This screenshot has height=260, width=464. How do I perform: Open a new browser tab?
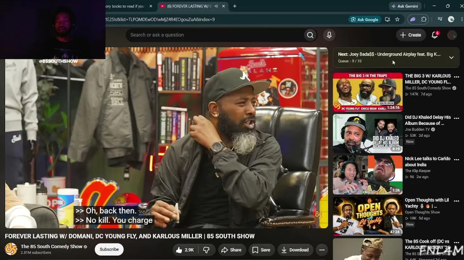(x=235, y=6)
